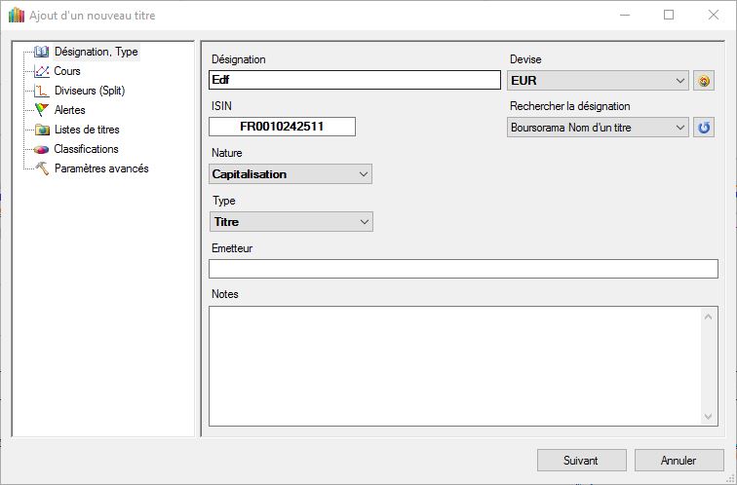Go to Alertes section in sidebar
Screen dimensions: 737x485
70,110
